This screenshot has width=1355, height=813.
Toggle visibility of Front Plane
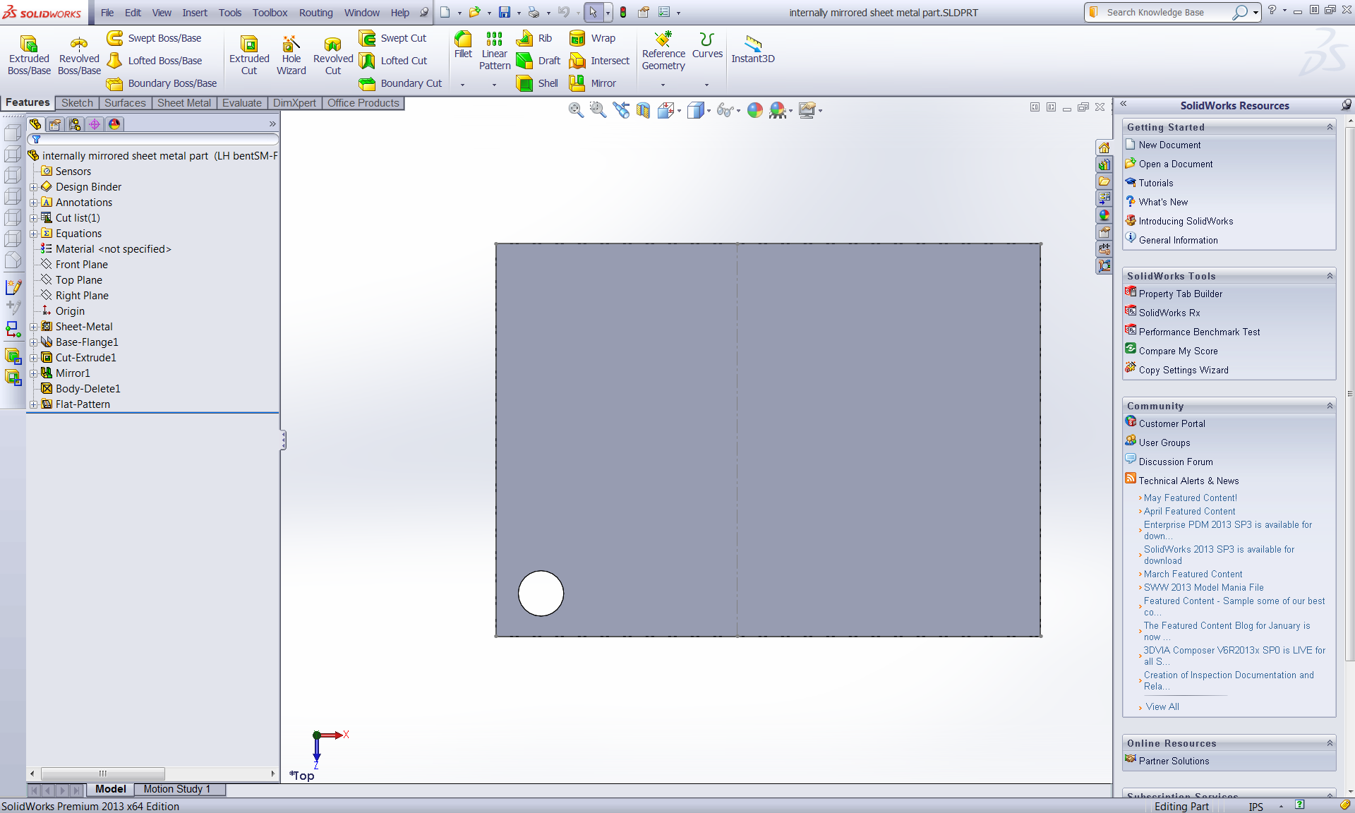click(x=83, y=264)
